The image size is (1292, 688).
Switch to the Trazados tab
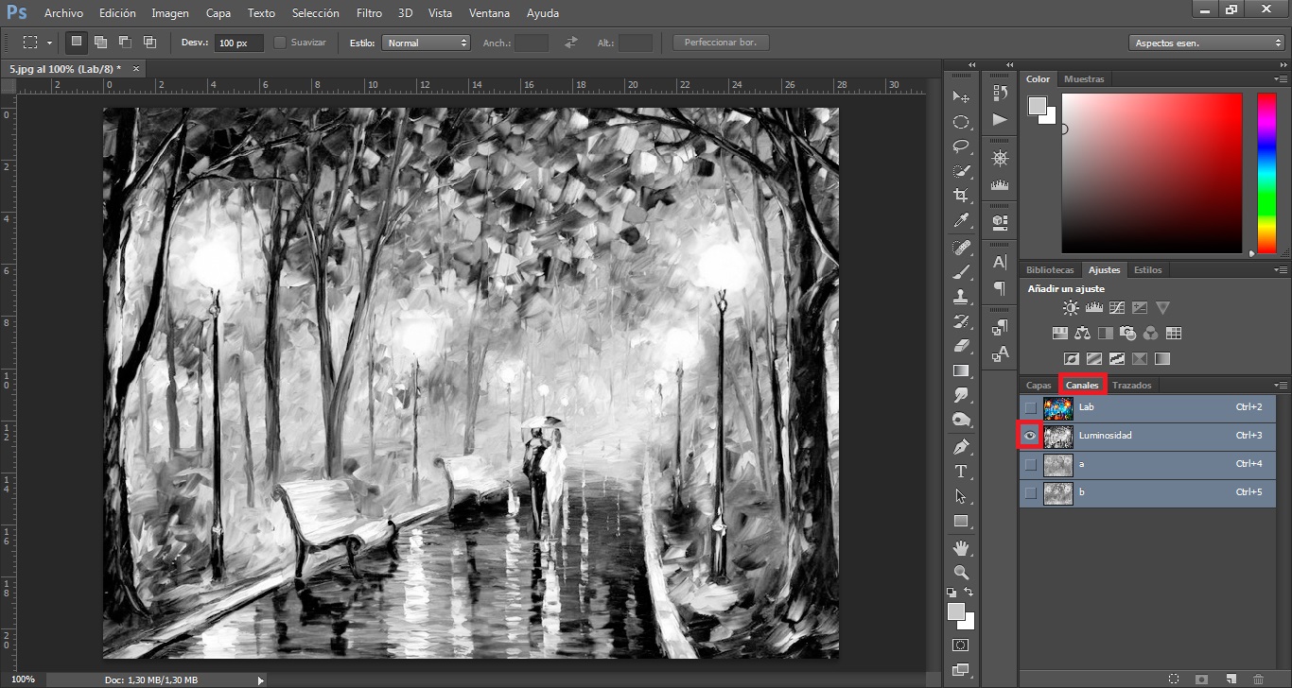click(x=1132, y=386)
